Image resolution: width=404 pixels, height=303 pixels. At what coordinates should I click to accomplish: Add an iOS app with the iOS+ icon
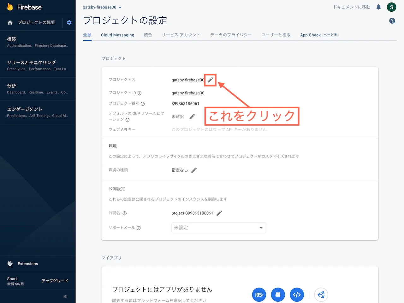(259, 294)
